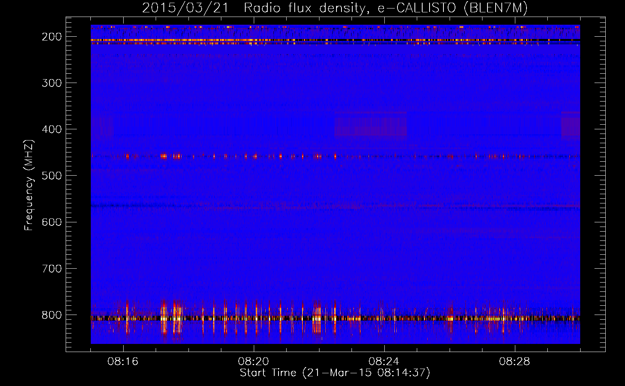Select the 600 frequency tick label
This screenshot has width=625, height=386.
click(52, 222)
